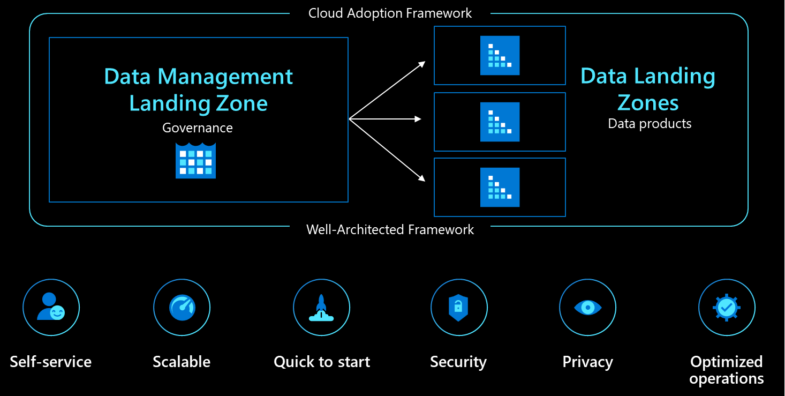Click the Governance data grid icon
This screenshot has width=785, height=396.
[196, 160]
